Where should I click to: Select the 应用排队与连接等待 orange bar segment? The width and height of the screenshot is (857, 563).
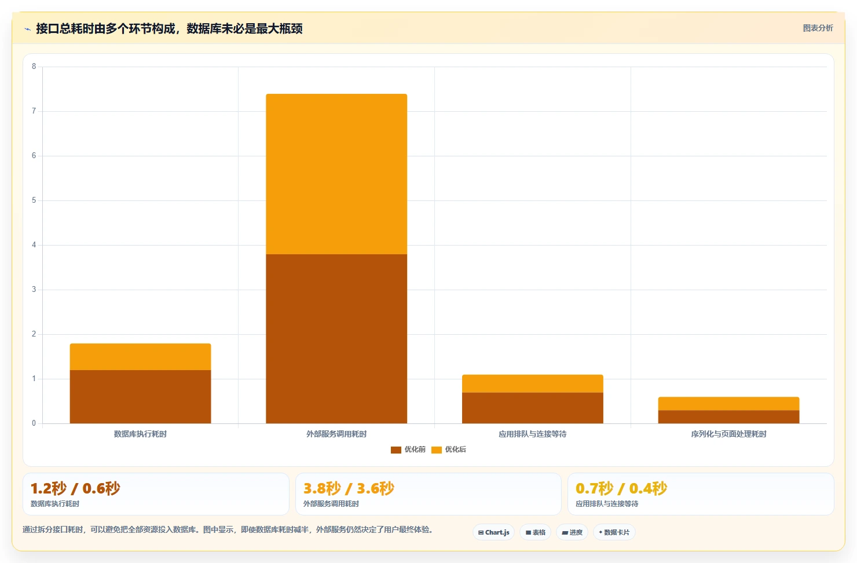(533, 383)
